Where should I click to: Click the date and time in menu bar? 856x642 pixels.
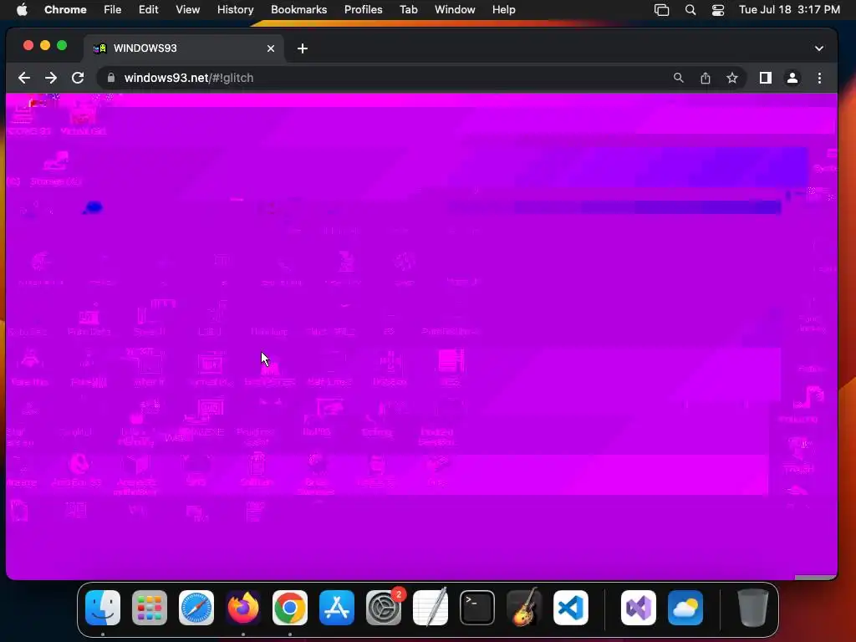(789, 10)
